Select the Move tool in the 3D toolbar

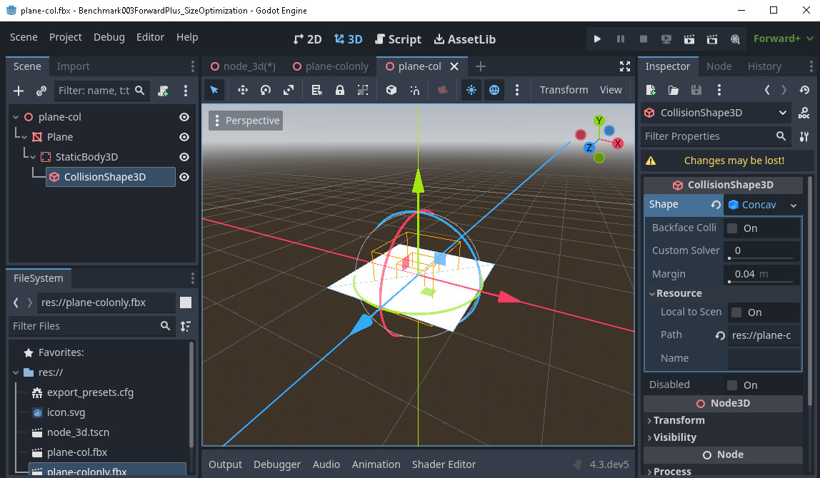pos(243,89)
